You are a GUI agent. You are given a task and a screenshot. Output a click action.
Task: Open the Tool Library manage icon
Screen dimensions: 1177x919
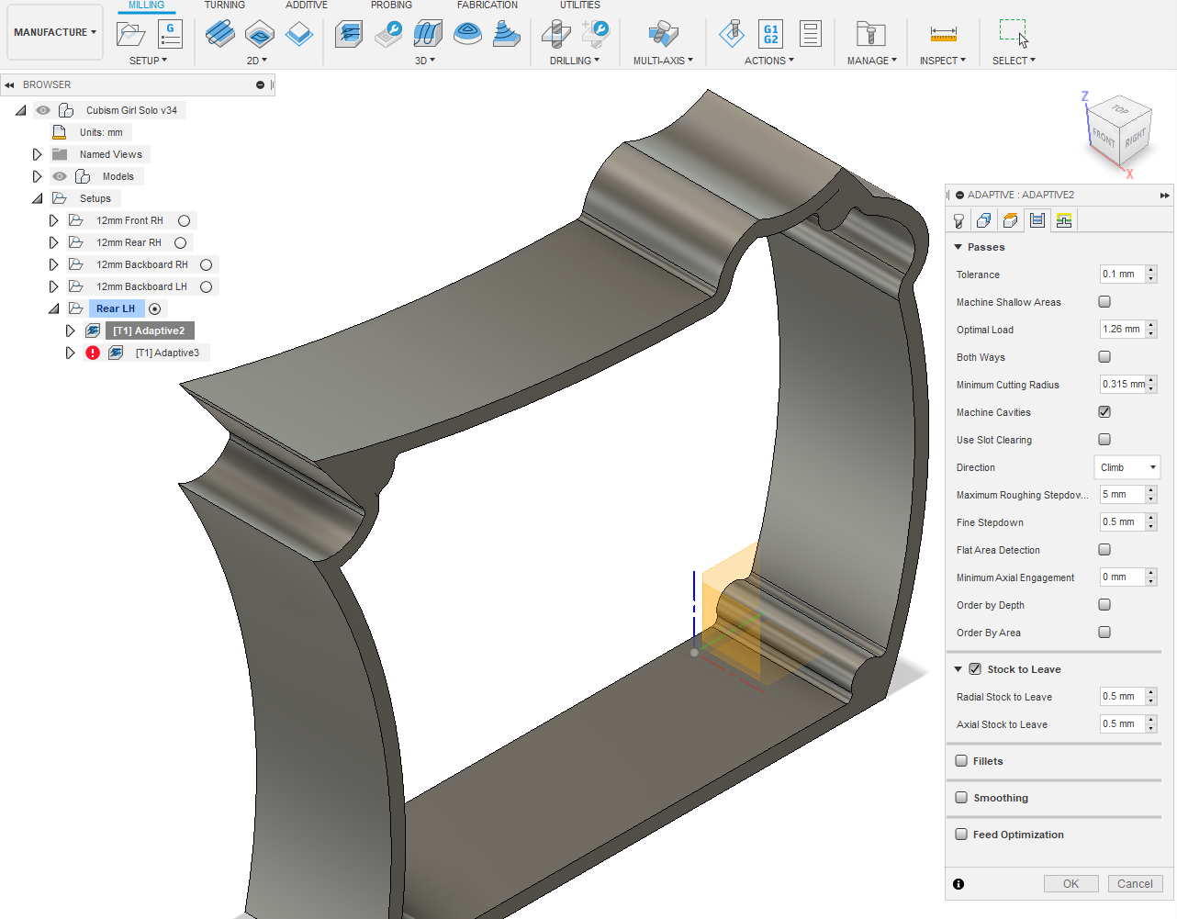click(x=870, y=35)
